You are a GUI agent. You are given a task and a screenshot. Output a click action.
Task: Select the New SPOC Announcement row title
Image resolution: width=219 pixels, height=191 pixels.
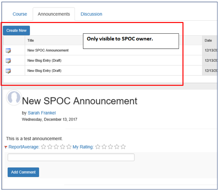tap(48, 50)
